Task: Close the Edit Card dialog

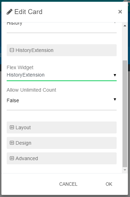Action: (120, 12)
